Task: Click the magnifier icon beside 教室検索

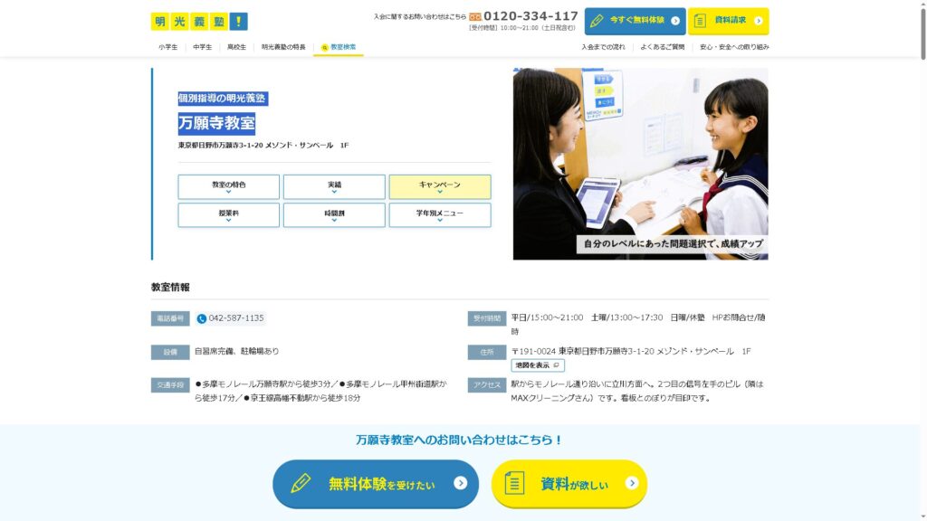Action: (325, 47)
